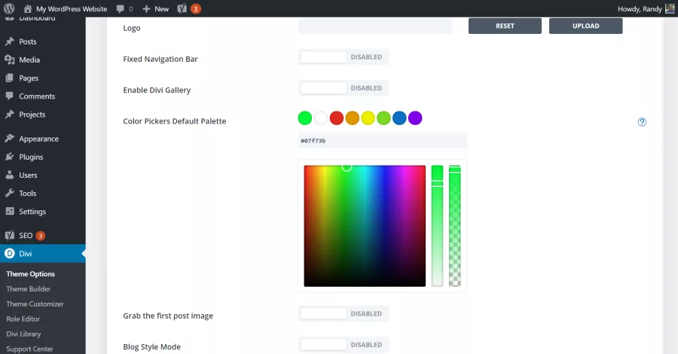Select the bright green palette swatch
Screen dimensions: 678x354
pyautogui.click(x=305, y=118)
